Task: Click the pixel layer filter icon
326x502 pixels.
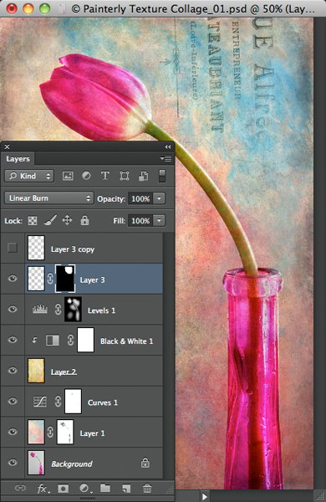Action: pos(68,176)
